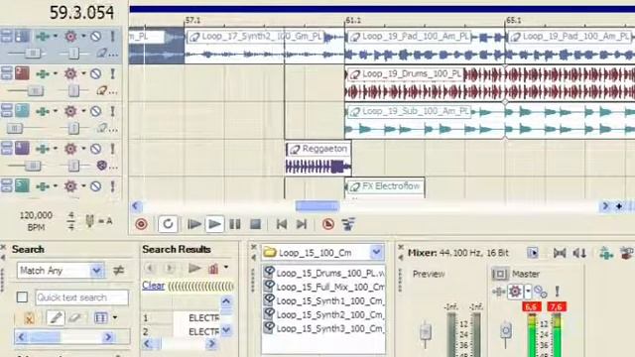Play selected search result preview
Screen dimensions: 635x357
click(194, 268)
